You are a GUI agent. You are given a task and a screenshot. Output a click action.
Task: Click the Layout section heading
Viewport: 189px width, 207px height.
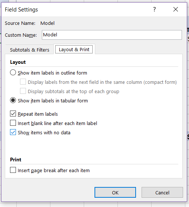(x=18, y=62)
